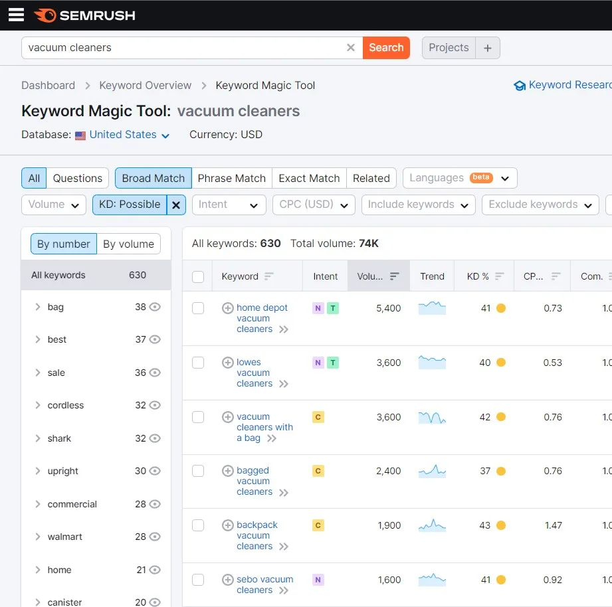Open the bagged vacuum cleaners keyword link
This screenshot has width=612, height=607.
pyautogui.click(x=255, y=481)
